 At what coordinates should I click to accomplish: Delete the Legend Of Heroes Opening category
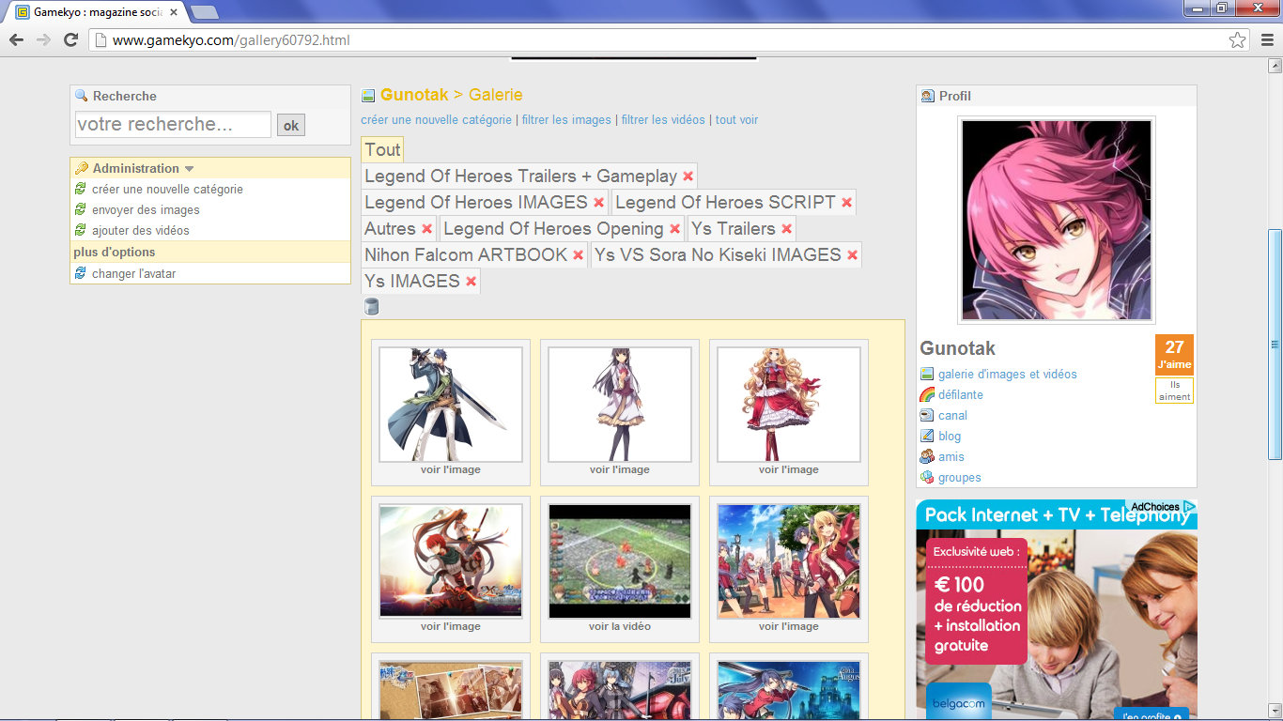[x=674, y=229]
